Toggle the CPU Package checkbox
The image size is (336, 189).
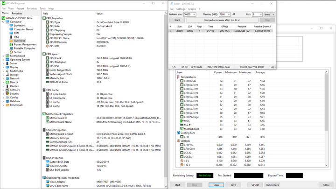[182, 117]
